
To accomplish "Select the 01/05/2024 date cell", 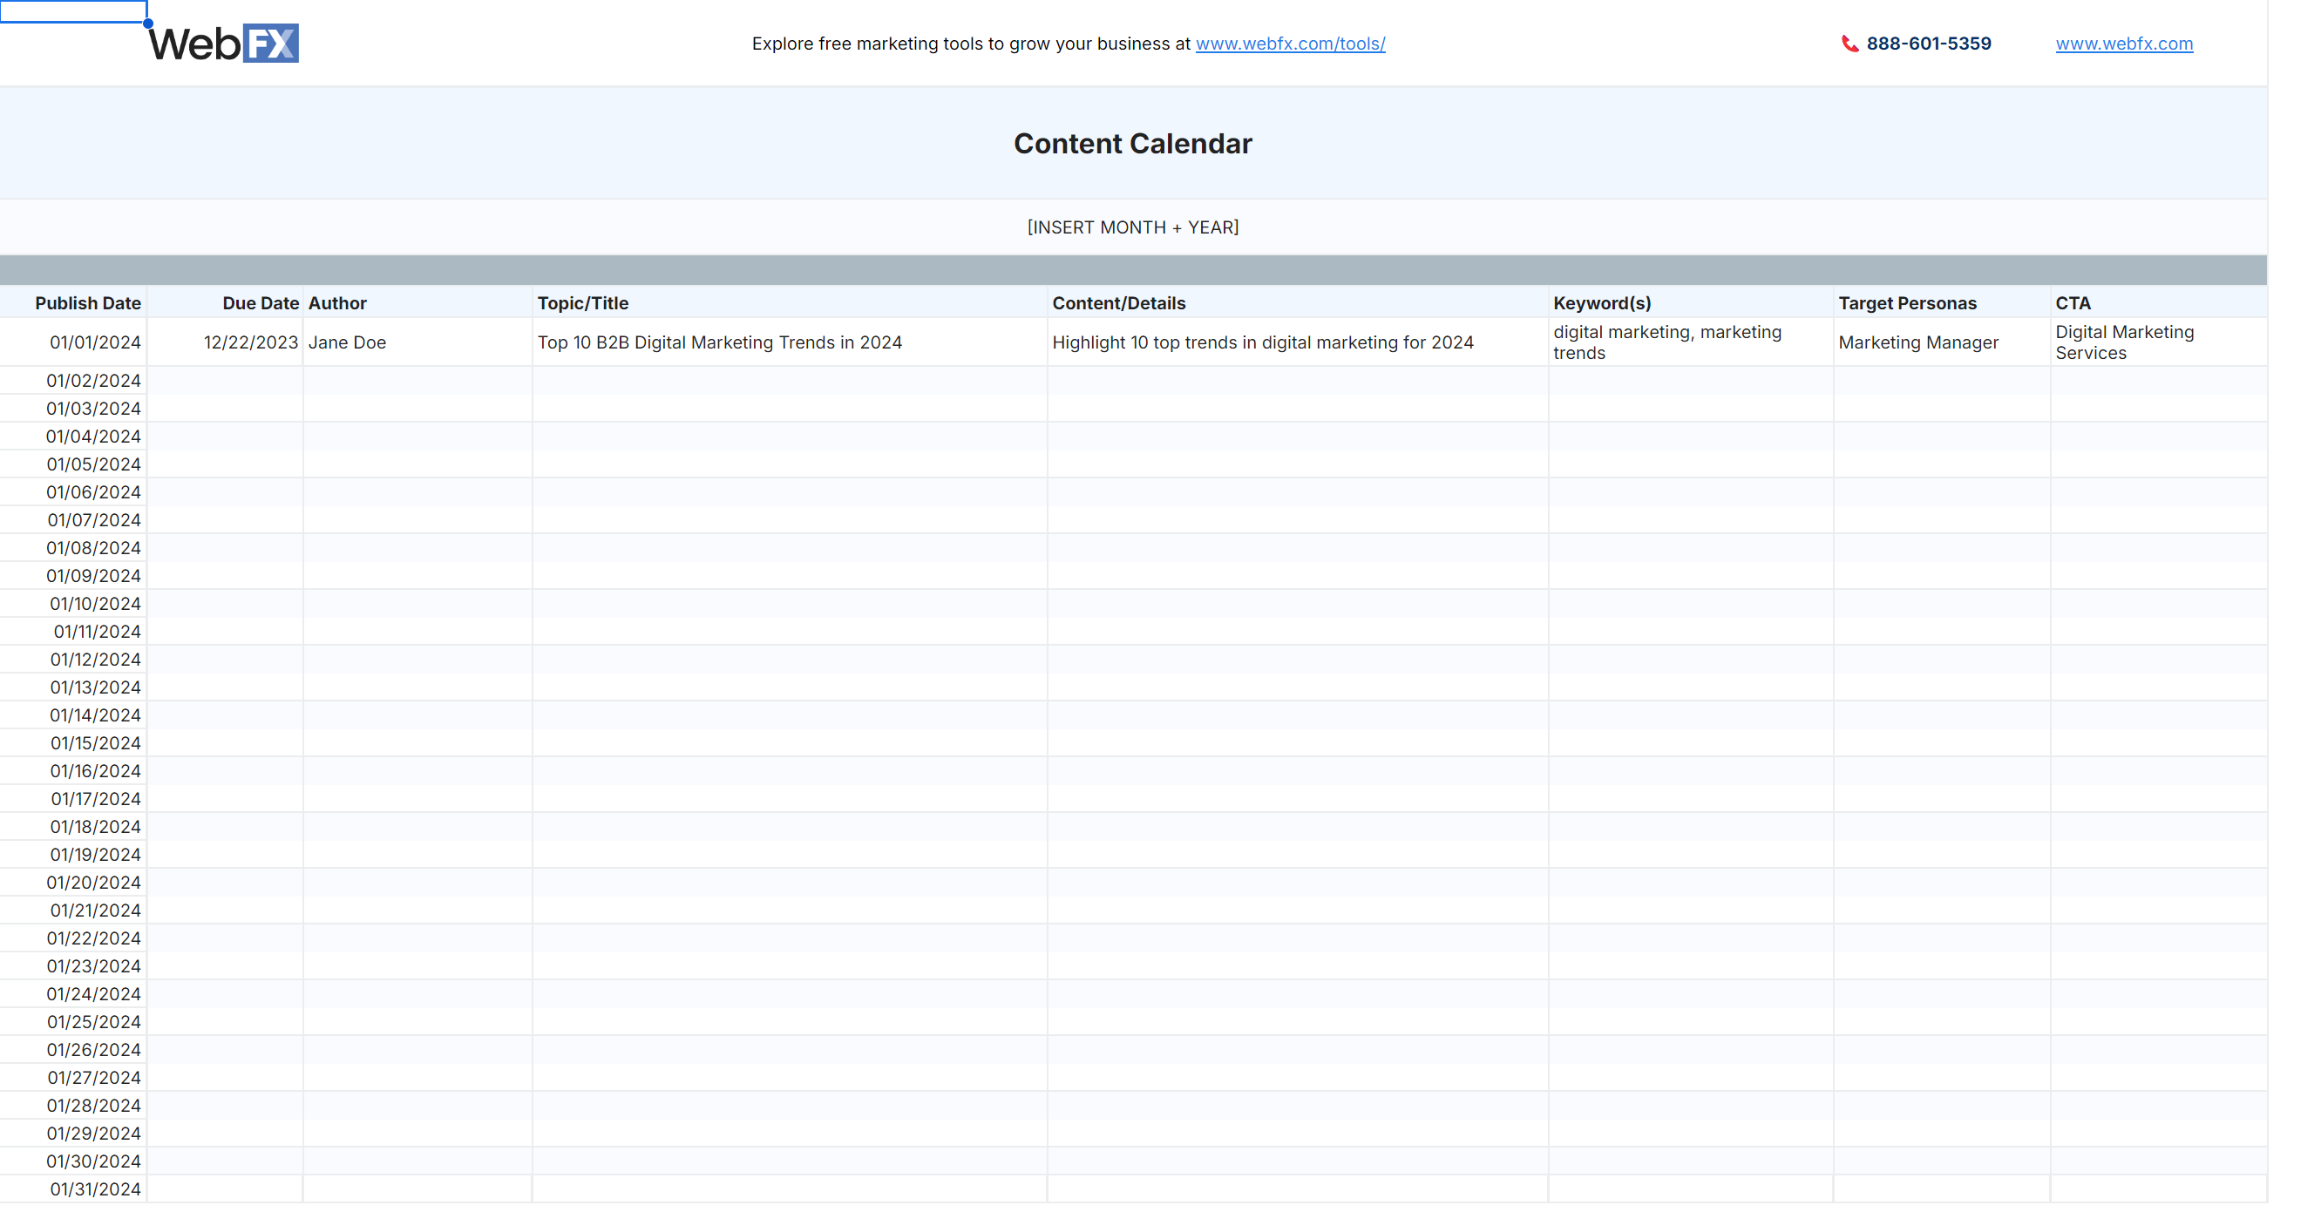I will 73,464.
